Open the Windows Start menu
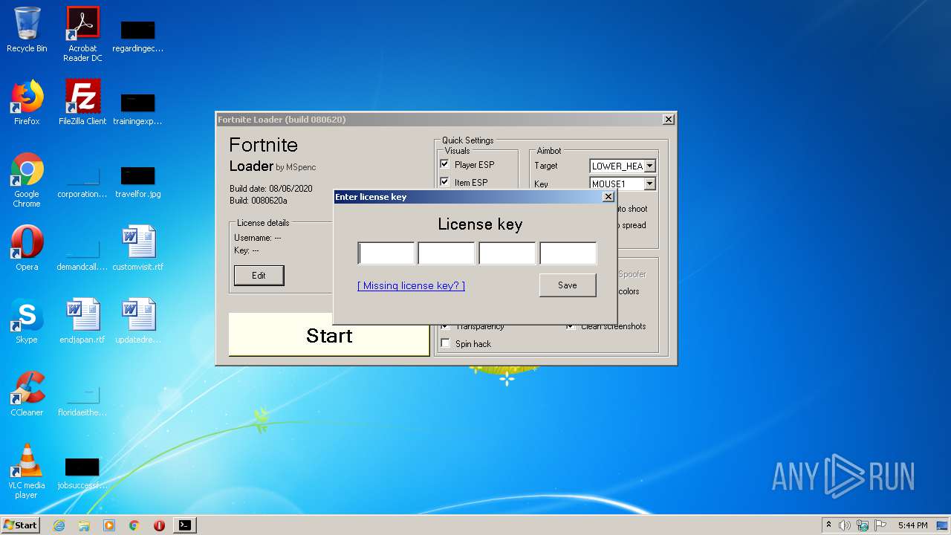The height and width of the screenshot is (535, 951). [x=21, y=525]
